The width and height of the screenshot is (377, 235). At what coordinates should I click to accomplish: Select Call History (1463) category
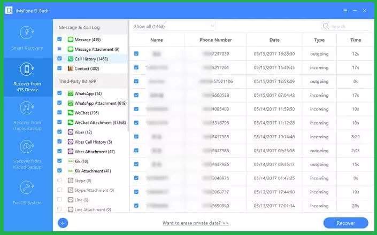click(x=91, y=59)
